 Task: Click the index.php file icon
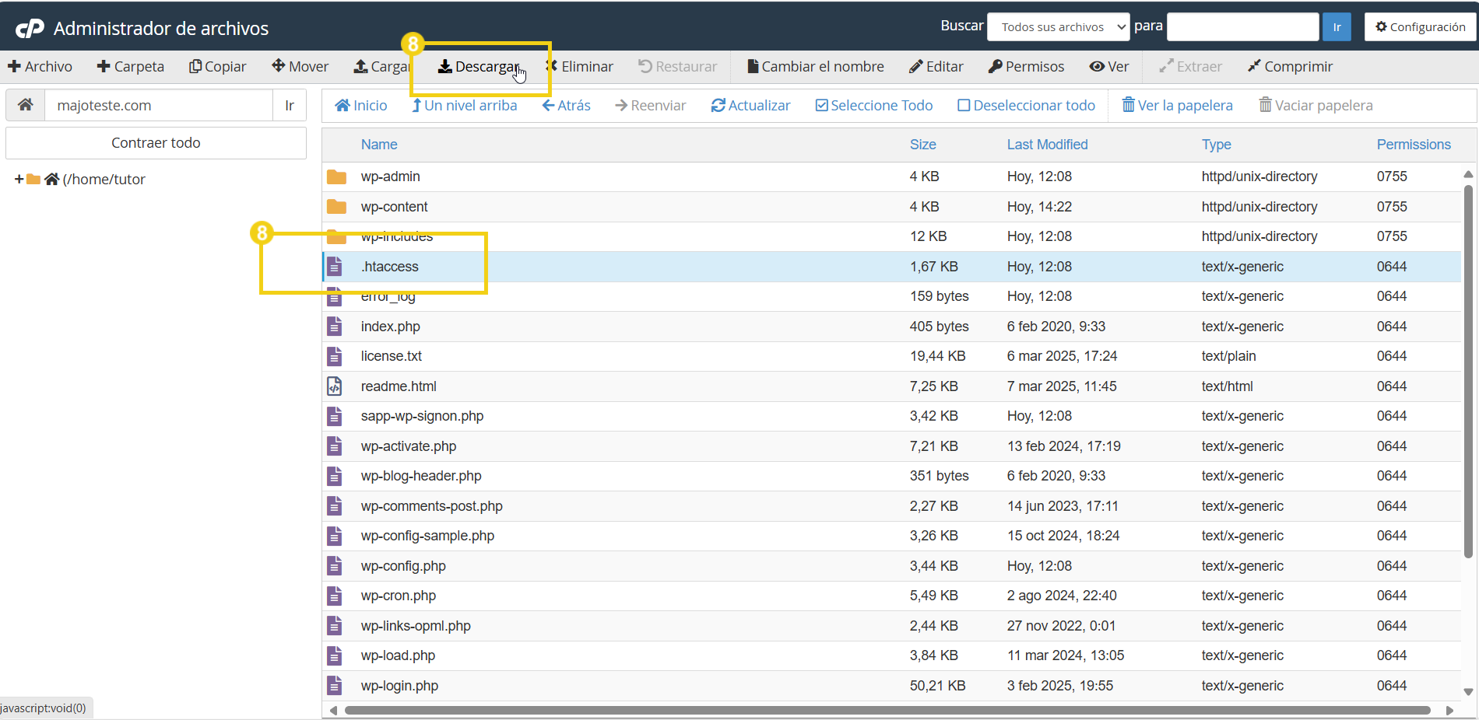(x=335, y=327)
